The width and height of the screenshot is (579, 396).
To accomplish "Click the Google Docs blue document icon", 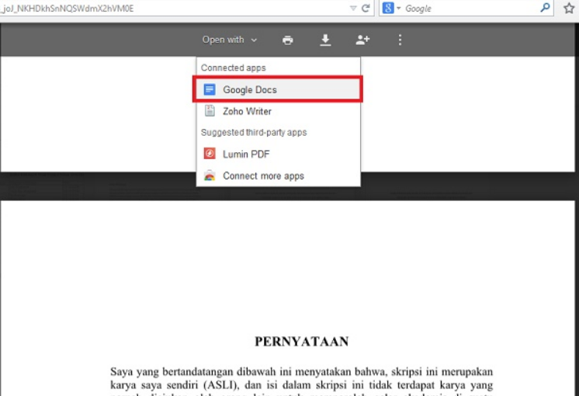I will pos(210,89).
